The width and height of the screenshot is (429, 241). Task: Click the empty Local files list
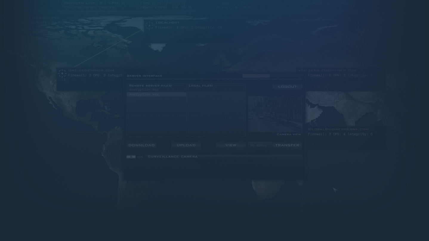pyautogui.click(x=216, y=113)
